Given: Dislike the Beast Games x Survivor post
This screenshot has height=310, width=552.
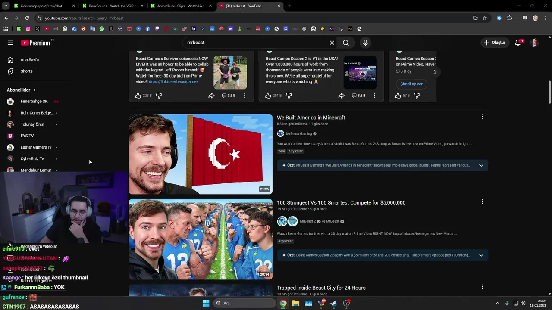Looking at the screenshot, I should 159,96.
